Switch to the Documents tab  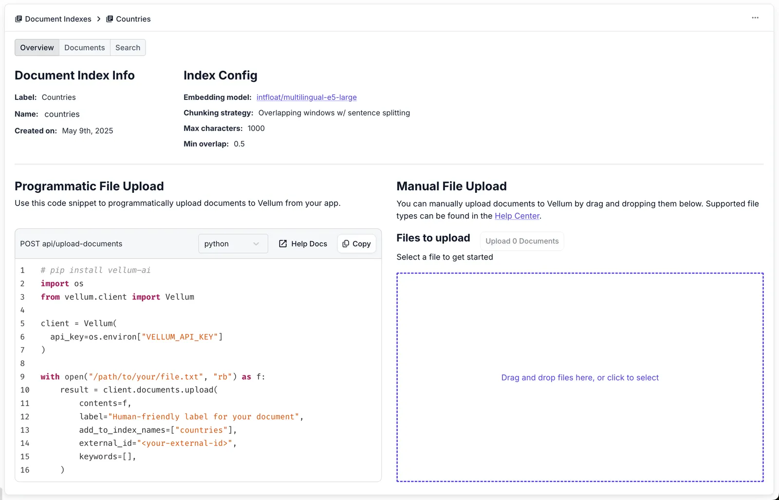(x=85, y=48)
